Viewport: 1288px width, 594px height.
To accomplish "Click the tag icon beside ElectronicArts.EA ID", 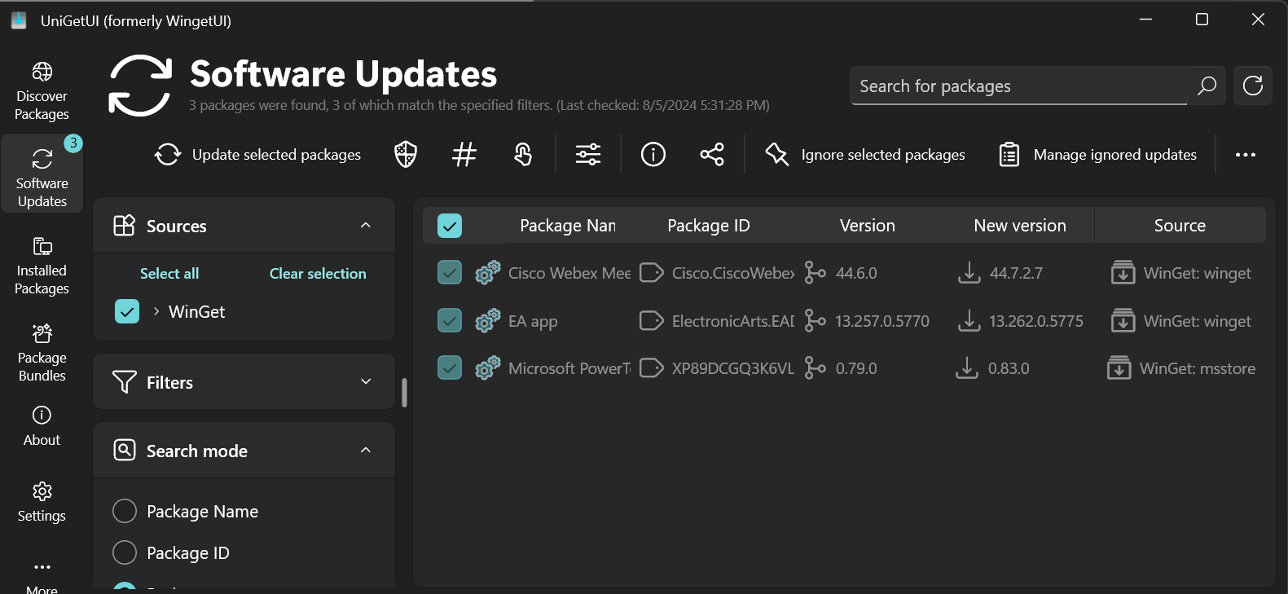I will [x=652, y=320].
